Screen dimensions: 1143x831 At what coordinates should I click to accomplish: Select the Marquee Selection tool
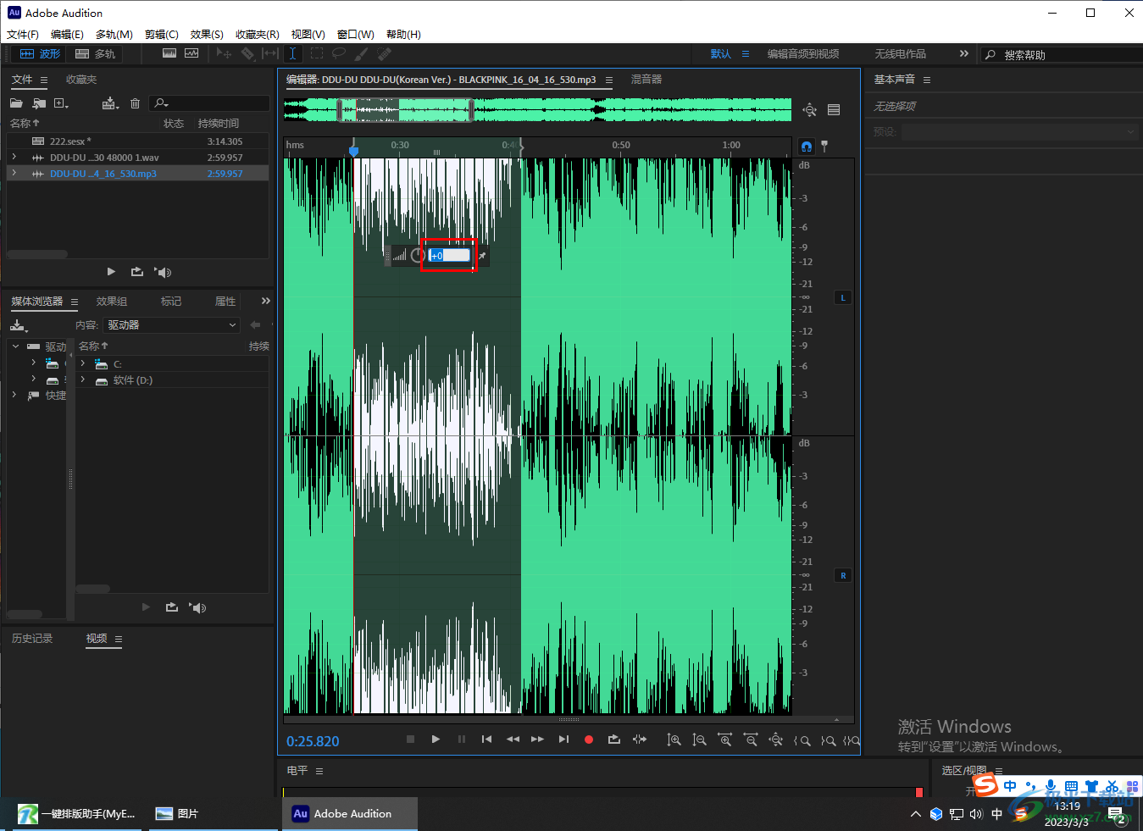316,53
